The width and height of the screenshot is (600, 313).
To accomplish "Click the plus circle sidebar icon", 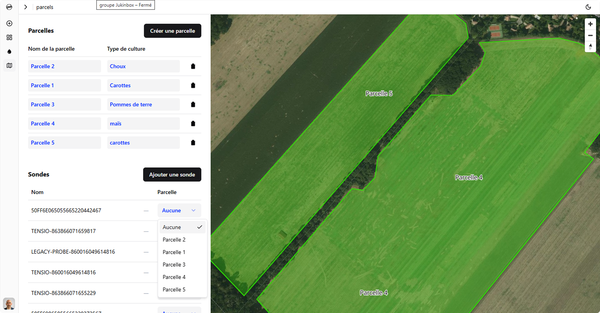I will coord(9,23).
